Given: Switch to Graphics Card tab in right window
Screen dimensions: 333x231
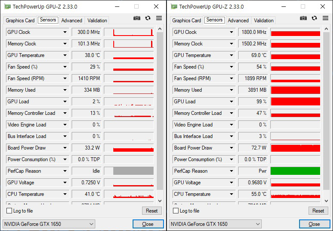Looking at the screenshot, I should tap(187, 21).
